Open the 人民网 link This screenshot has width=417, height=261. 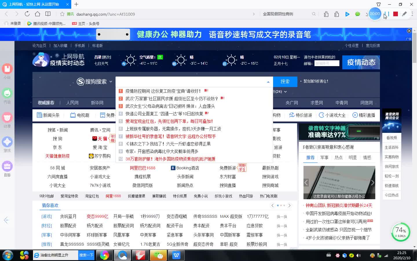click(x=72, y=103)
